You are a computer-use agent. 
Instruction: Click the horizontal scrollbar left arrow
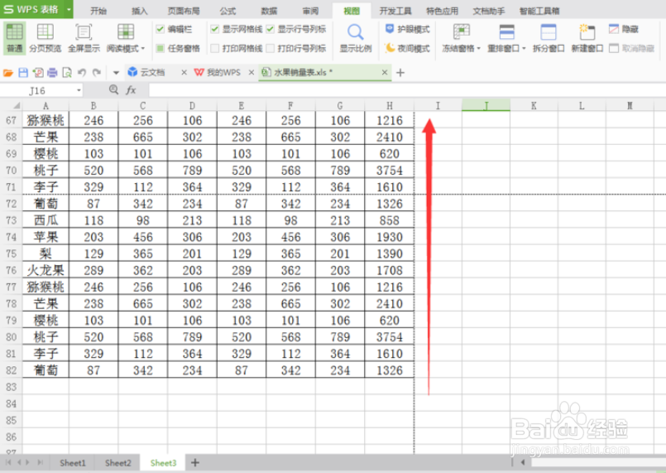point(523,462)
